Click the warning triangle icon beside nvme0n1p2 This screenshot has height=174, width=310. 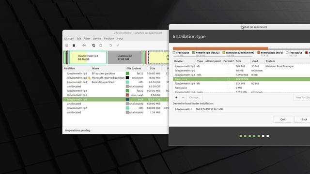89,78
